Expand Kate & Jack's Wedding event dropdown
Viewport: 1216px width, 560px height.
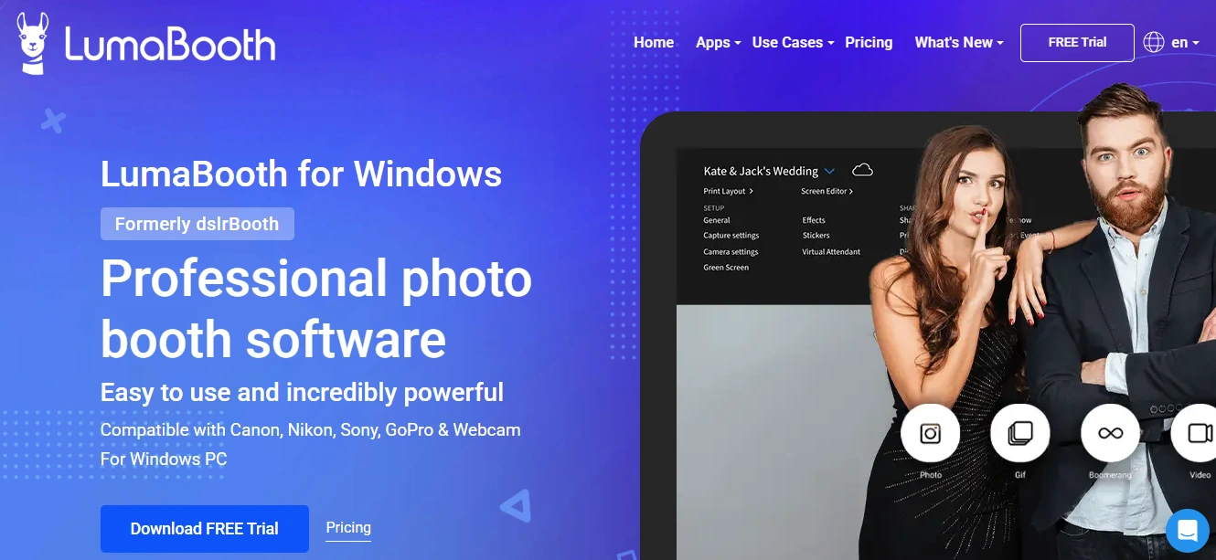pos(828,171)
